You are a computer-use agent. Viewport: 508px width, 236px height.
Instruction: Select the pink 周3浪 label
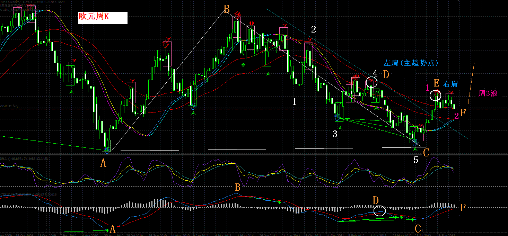click(x=488, y=93)
